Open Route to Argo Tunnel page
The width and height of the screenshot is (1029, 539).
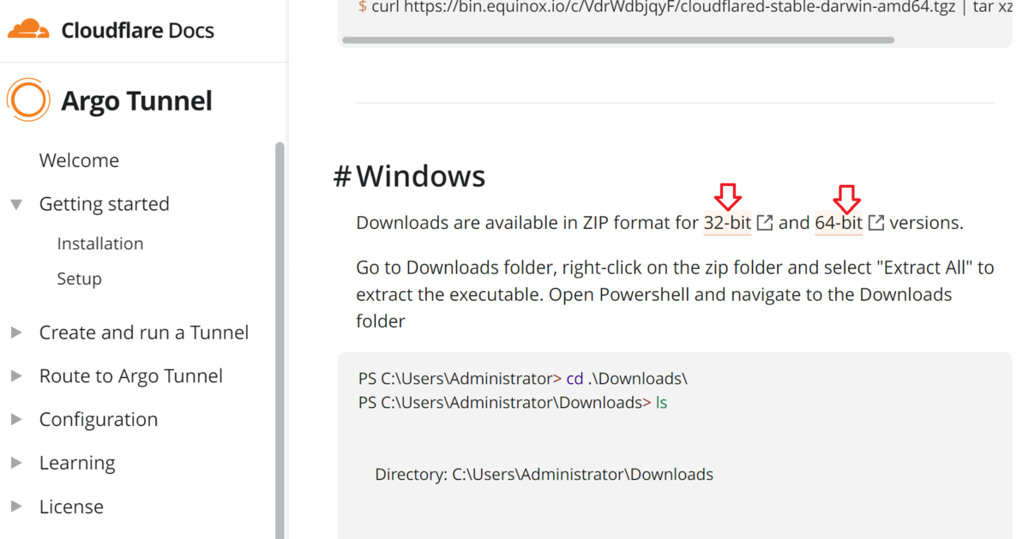click(x=131, y=376)
